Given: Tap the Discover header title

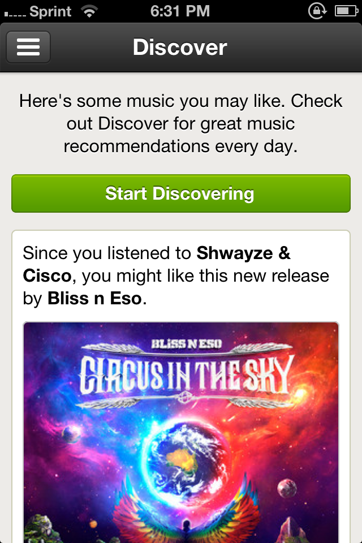Looking at the screenshot, I should tap(180, 47).
